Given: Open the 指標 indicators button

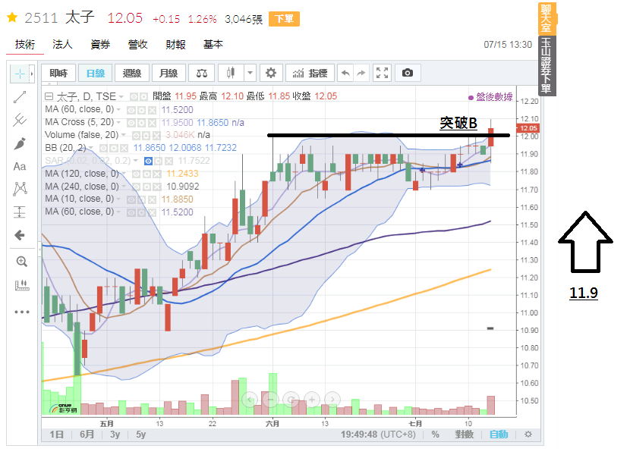Looking at the screenshot, I should point(310,73).
